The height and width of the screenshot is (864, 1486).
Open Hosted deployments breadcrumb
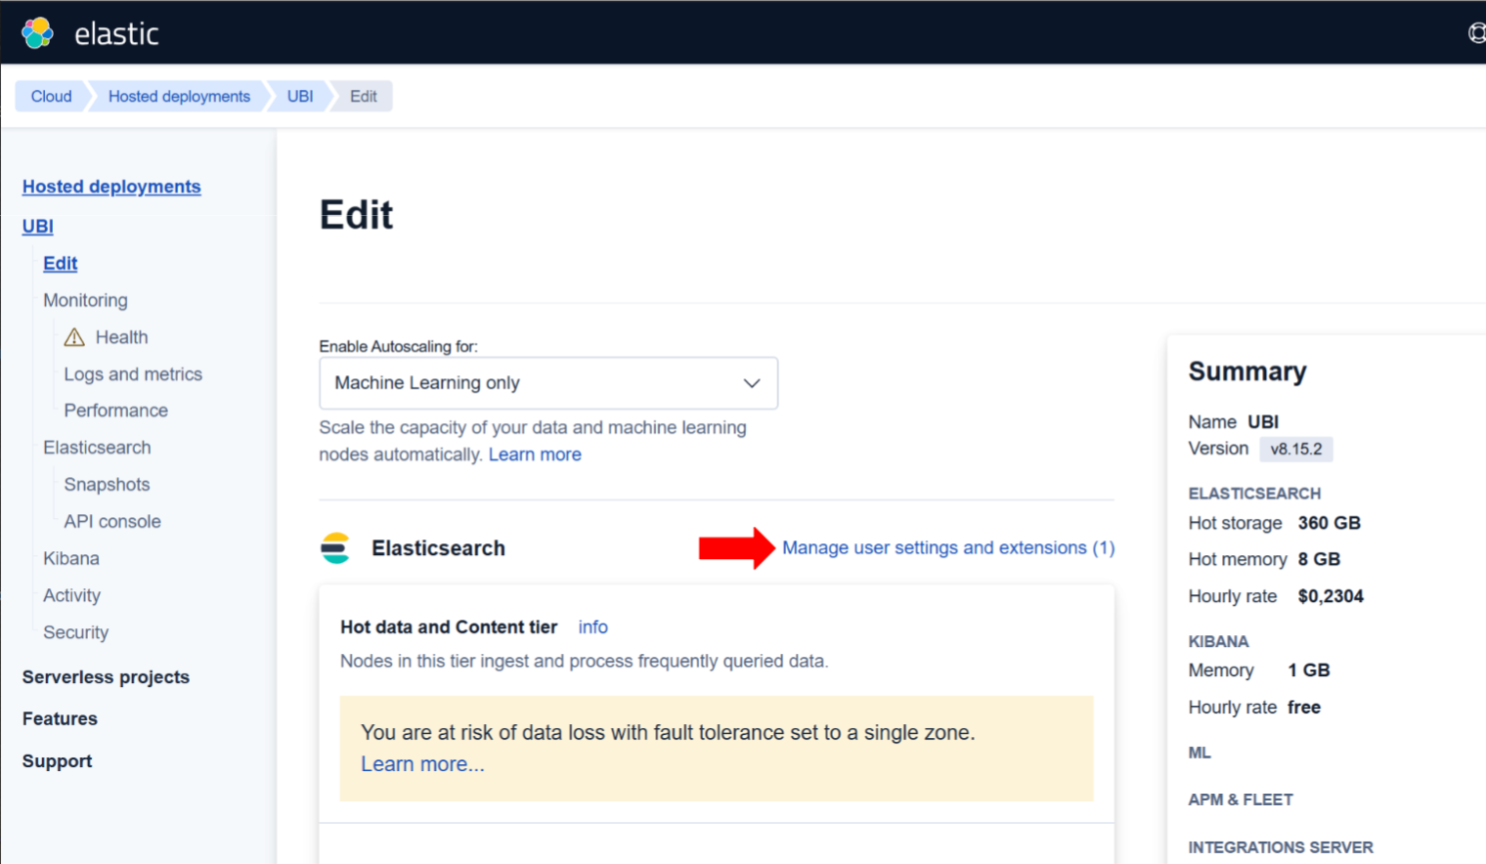click(179, 96)
